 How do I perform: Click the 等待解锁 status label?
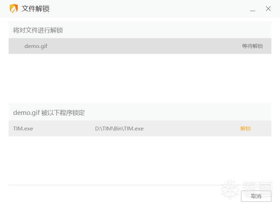pos(252,46)
